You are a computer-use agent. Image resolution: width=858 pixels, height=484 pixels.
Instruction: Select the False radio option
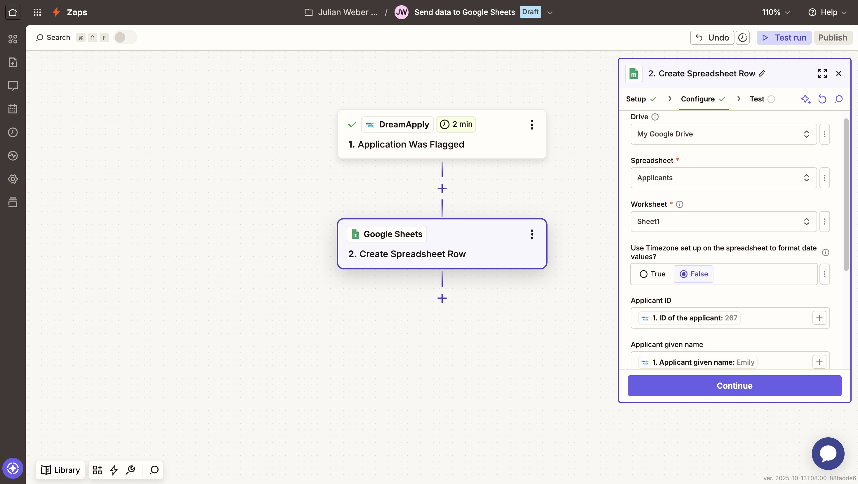(x=694, y=274)
